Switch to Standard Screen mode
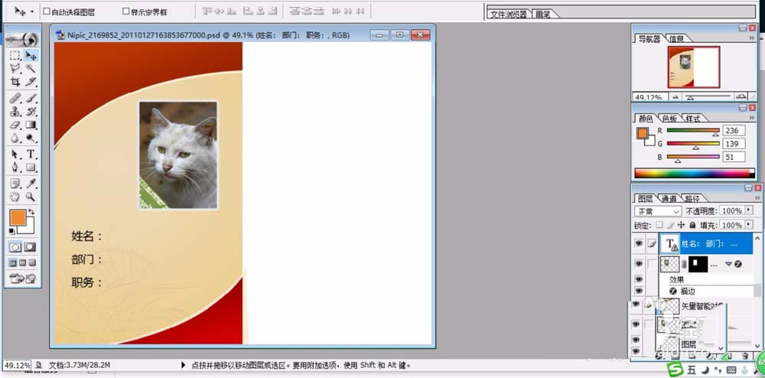 click(x=13, y=263)
